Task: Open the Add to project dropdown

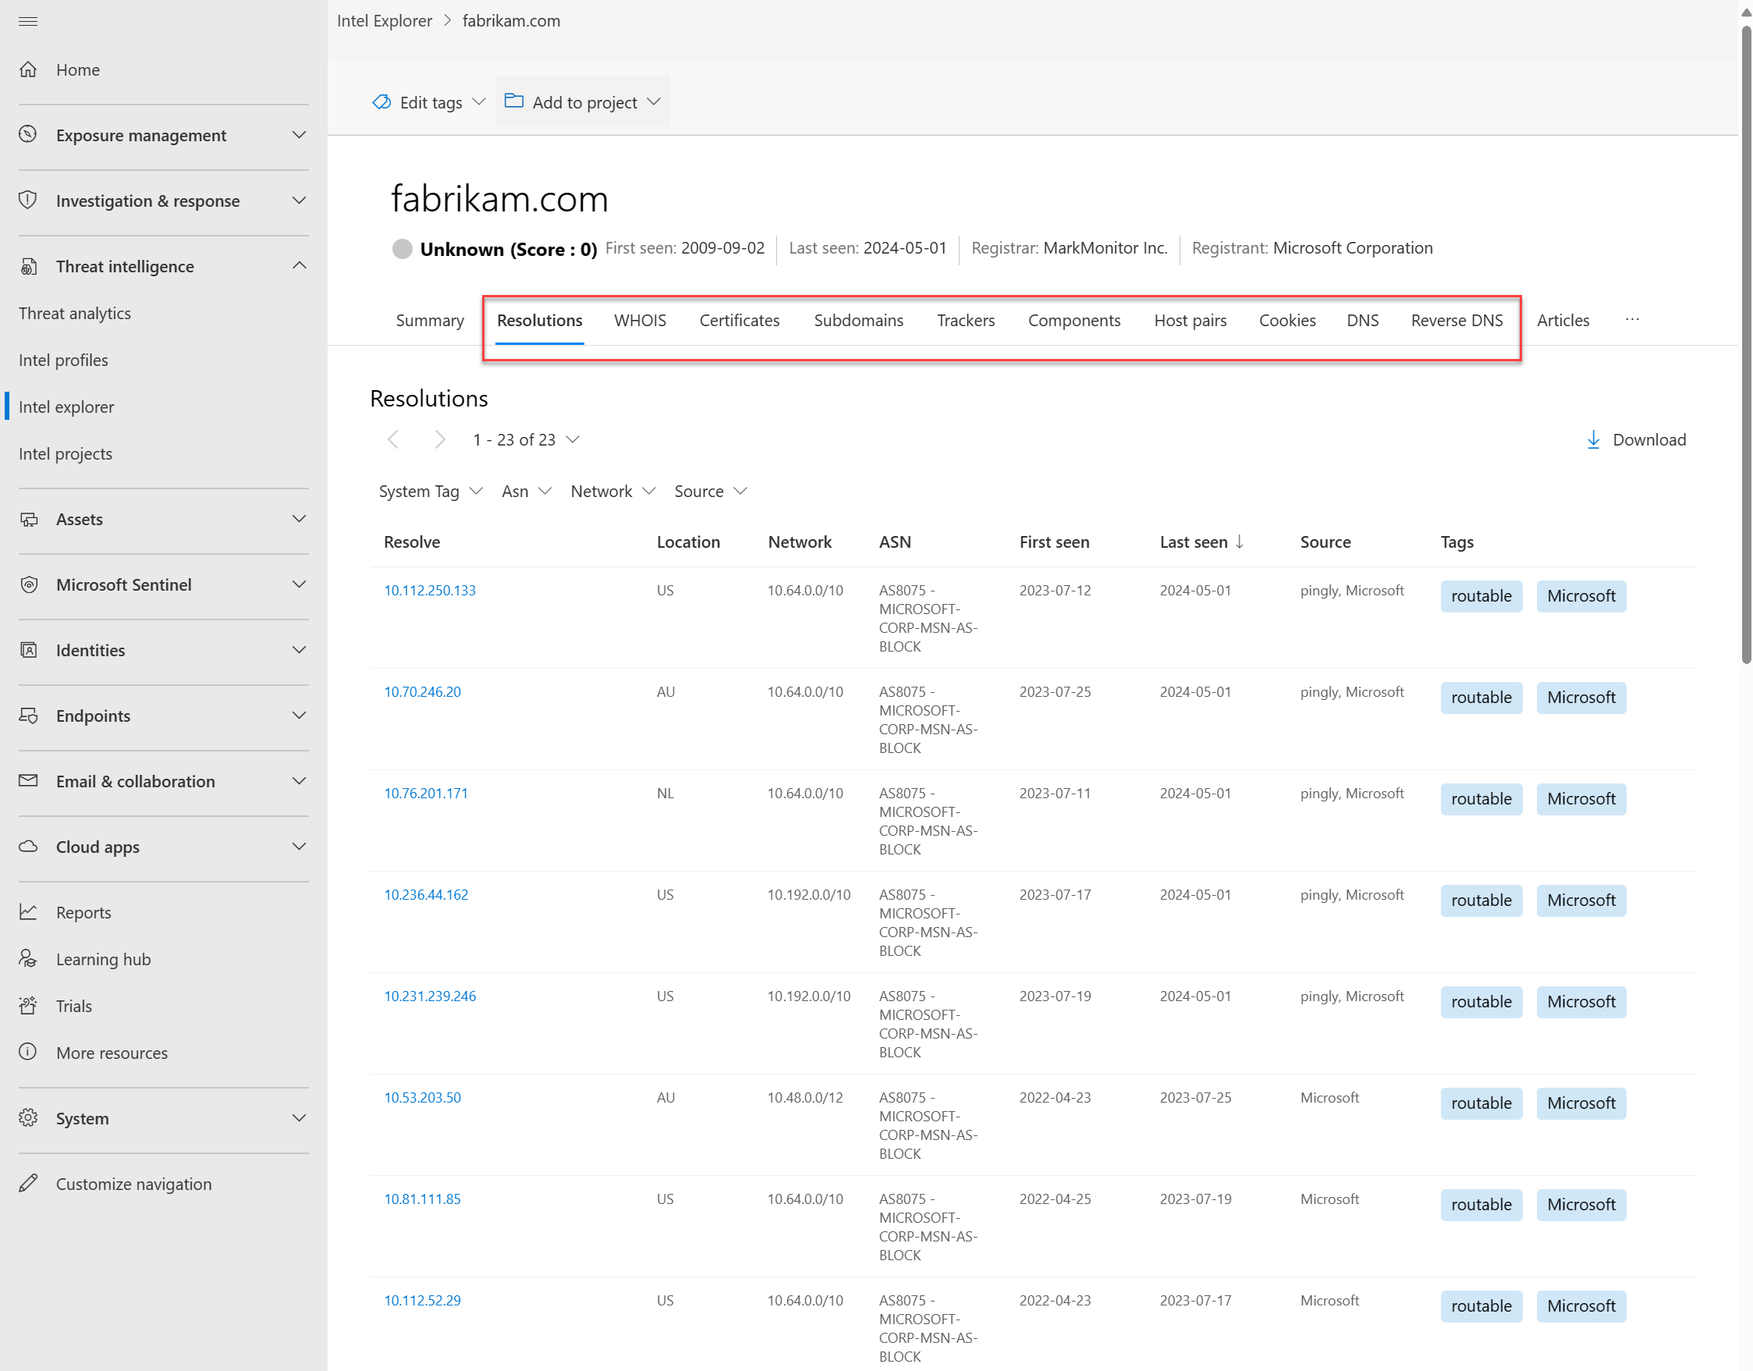Action: pyautogui.click(x=583, y=102)
